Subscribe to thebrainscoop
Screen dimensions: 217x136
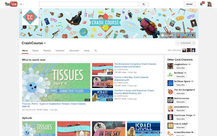(180, 102)
